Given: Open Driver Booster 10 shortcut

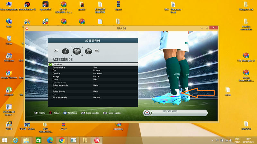Looking at the screenshot, I should (x=27, y=6).
